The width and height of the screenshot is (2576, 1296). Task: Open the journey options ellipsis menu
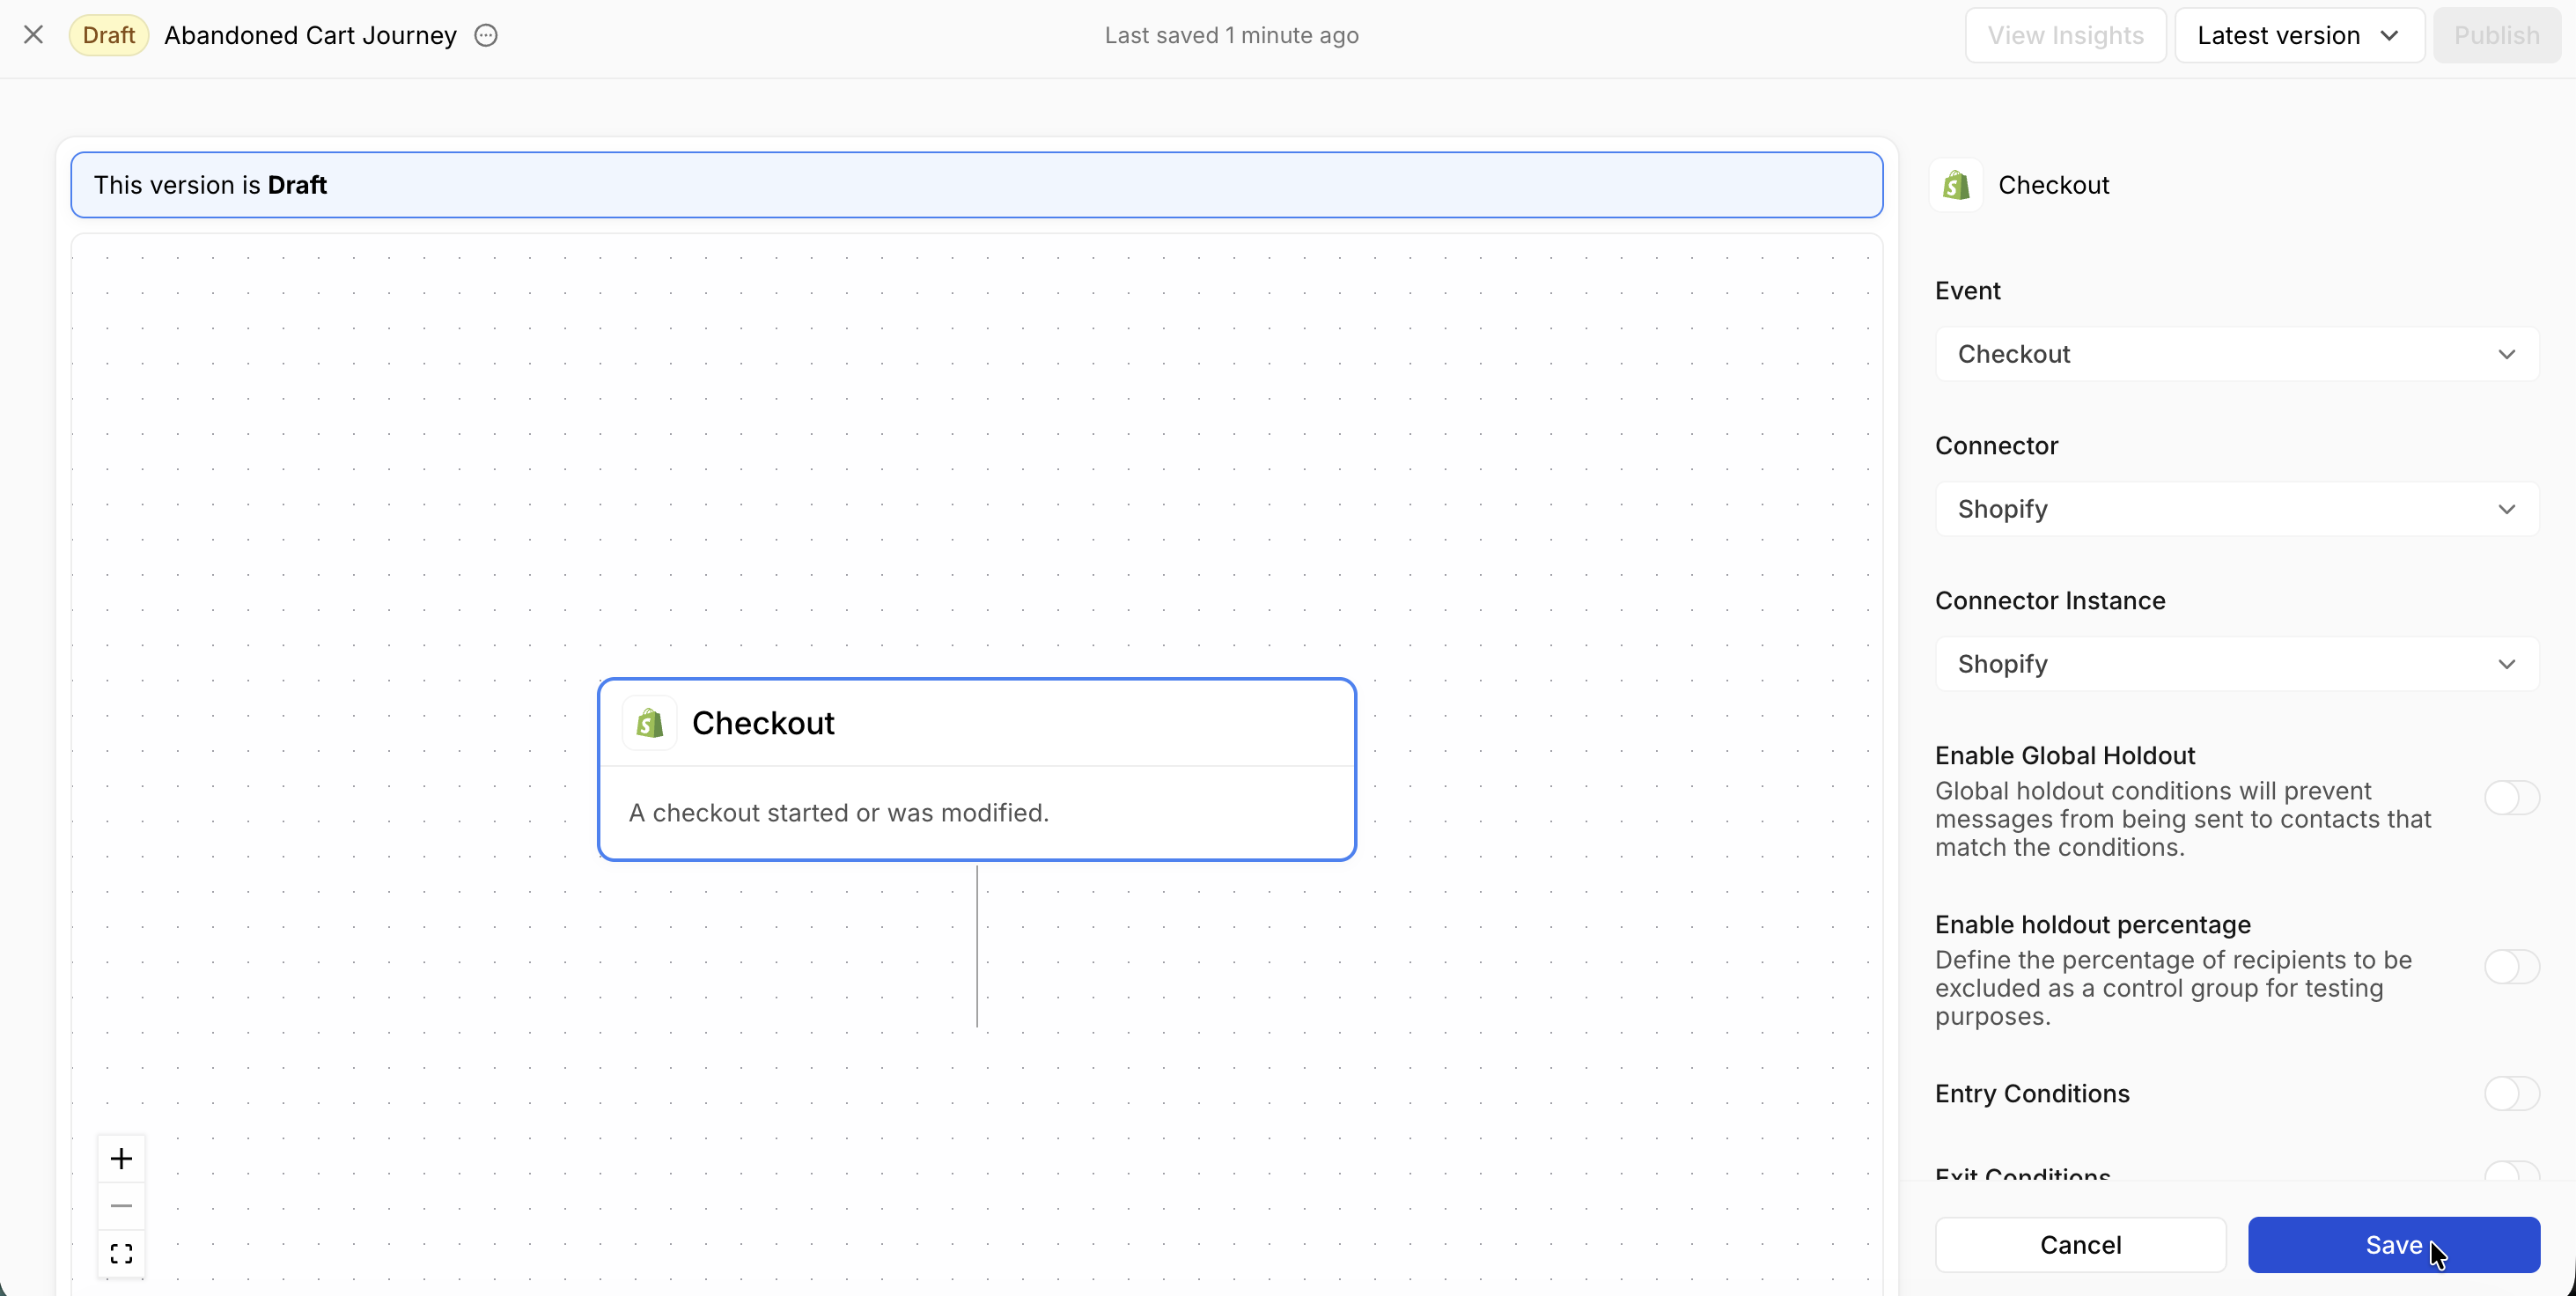pos(486,35)
